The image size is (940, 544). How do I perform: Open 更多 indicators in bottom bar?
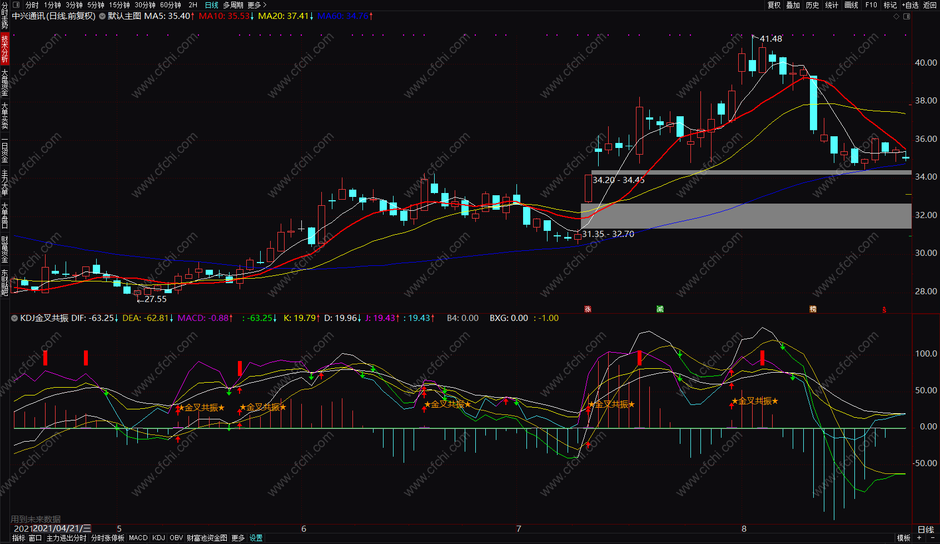(x=238, y=538)
